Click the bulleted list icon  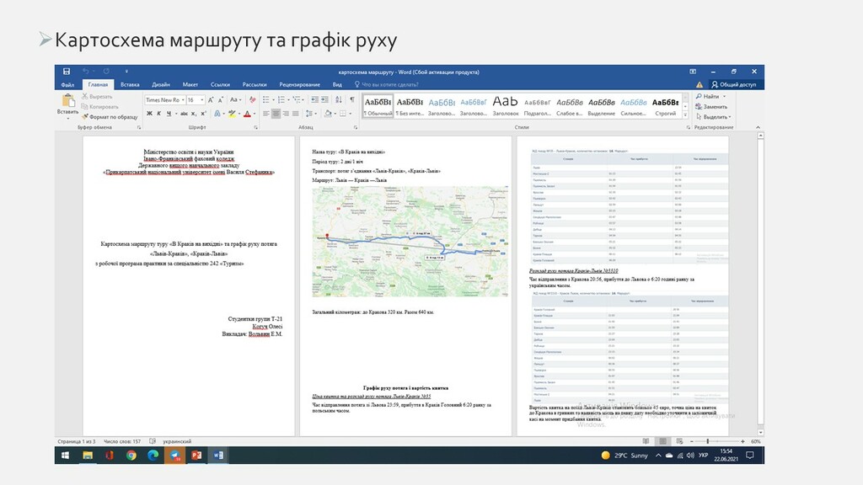coord(265,99)
